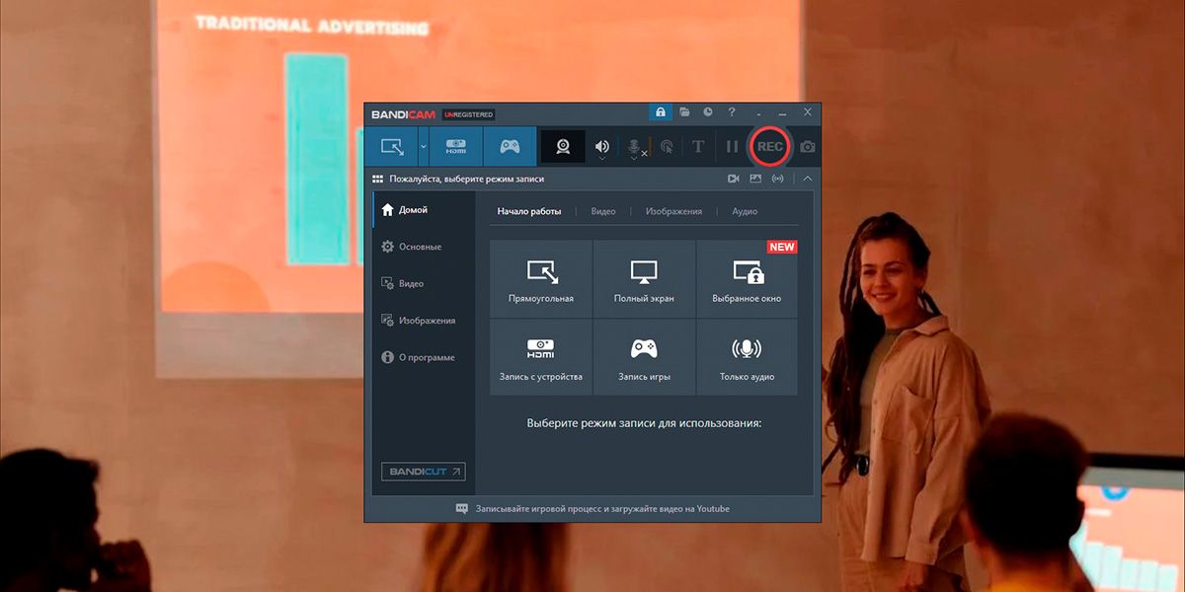Open help via the question mark icon
This screenshot has width=1185, height=592.
coord(731,112)
